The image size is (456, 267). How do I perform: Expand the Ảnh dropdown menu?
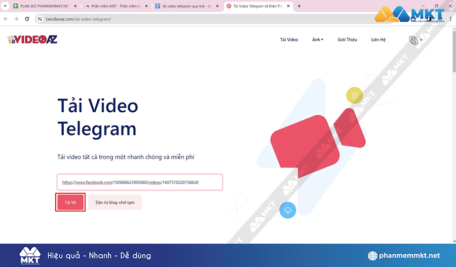click(318, 40)
